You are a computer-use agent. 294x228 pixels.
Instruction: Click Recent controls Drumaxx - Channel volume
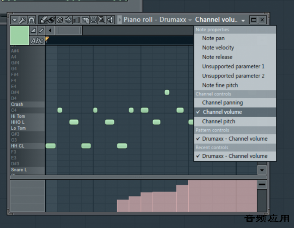(x=235, y=156)
